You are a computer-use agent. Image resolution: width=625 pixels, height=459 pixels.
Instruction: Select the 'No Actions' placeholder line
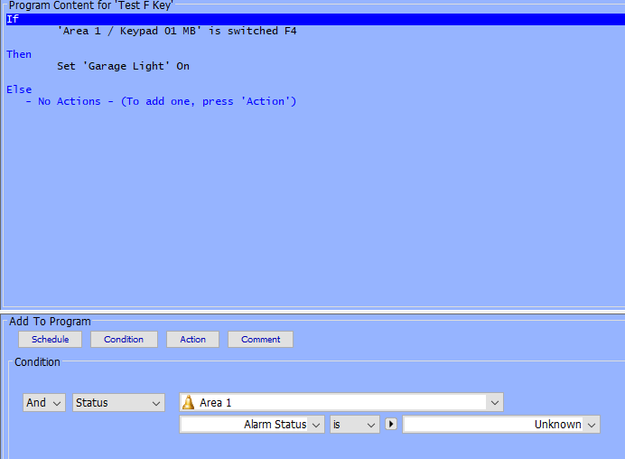tap(161, 101)
